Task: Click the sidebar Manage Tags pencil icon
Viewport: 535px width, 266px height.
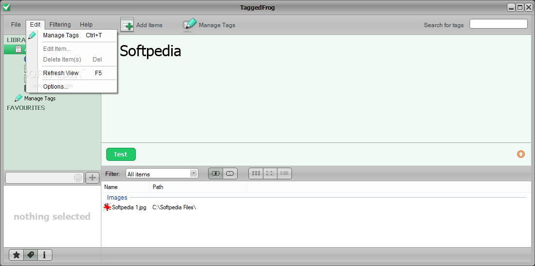Action: pyautogui.click(x=18, y=98)
